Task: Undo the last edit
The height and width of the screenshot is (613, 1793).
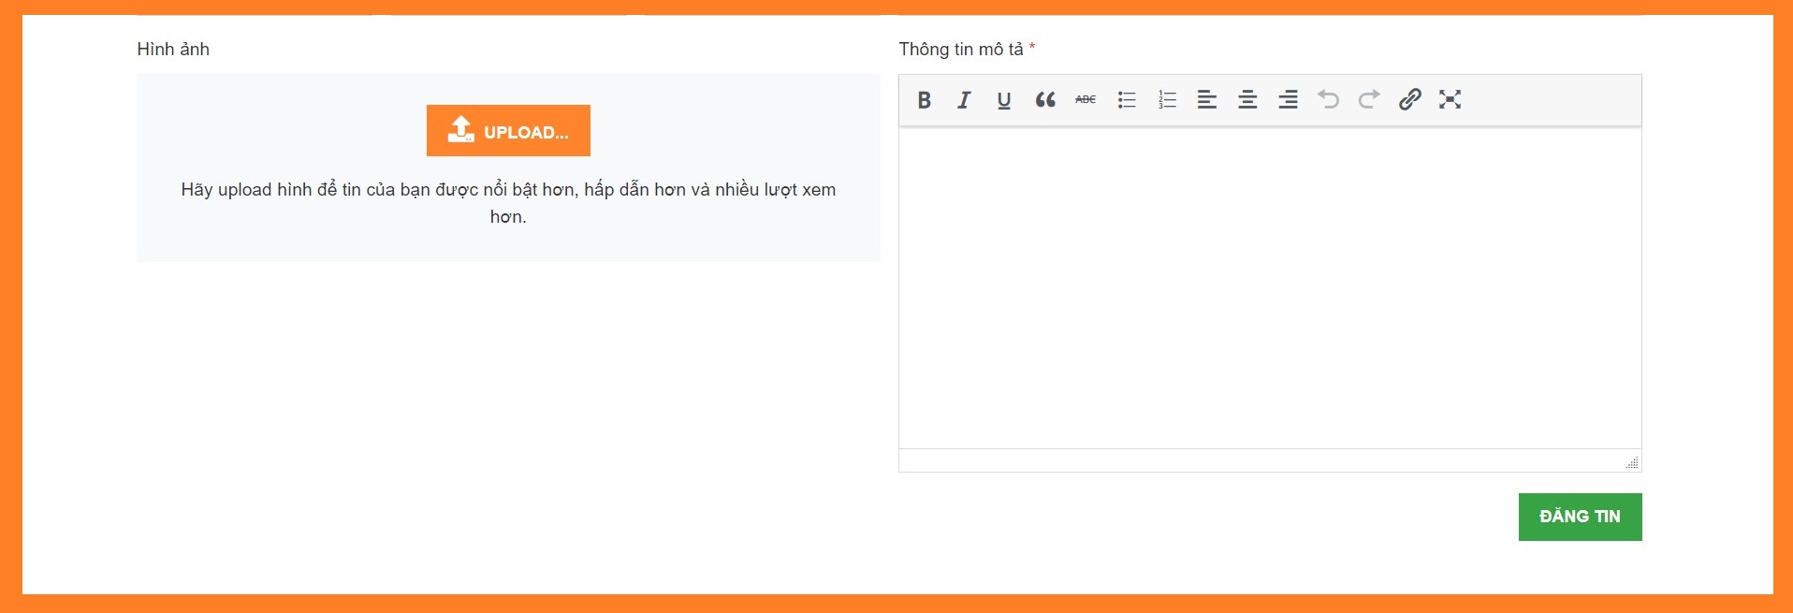Action: tap(1329, 100)
